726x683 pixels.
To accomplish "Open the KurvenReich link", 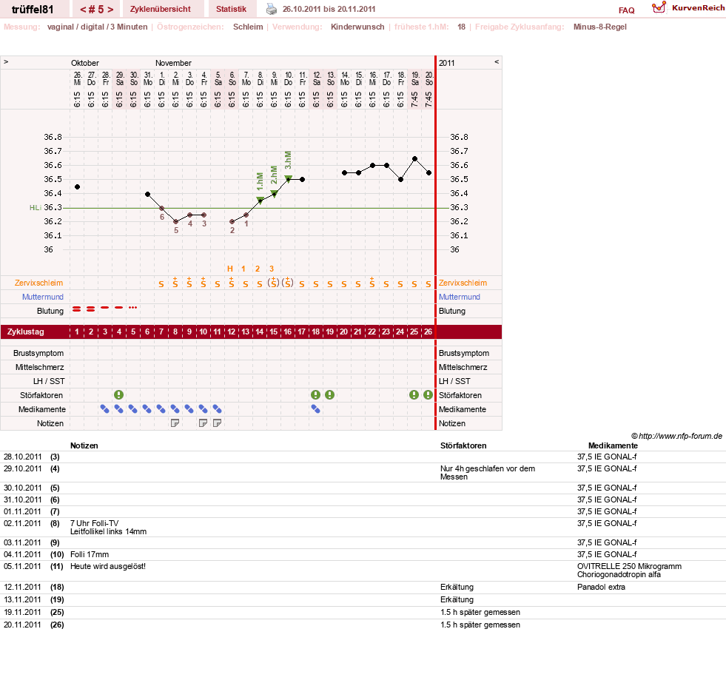I will (x=698, y=8).
